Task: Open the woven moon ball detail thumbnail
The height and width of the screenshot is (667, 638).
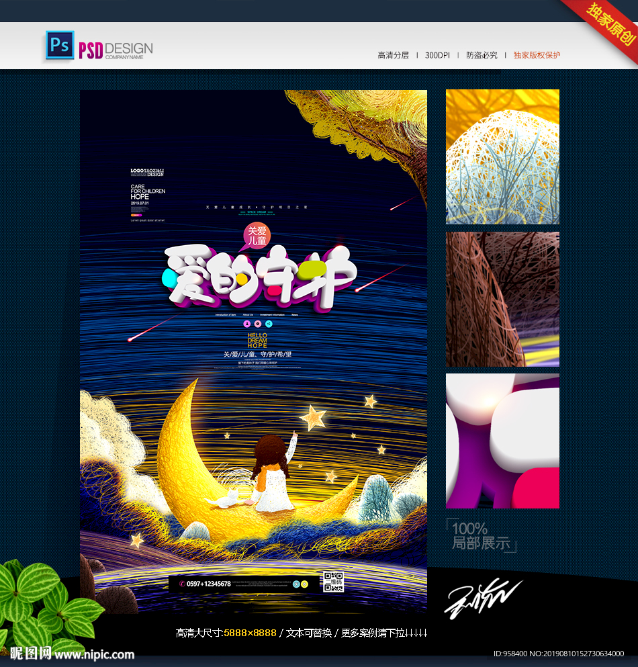Action: click(502, 157)
